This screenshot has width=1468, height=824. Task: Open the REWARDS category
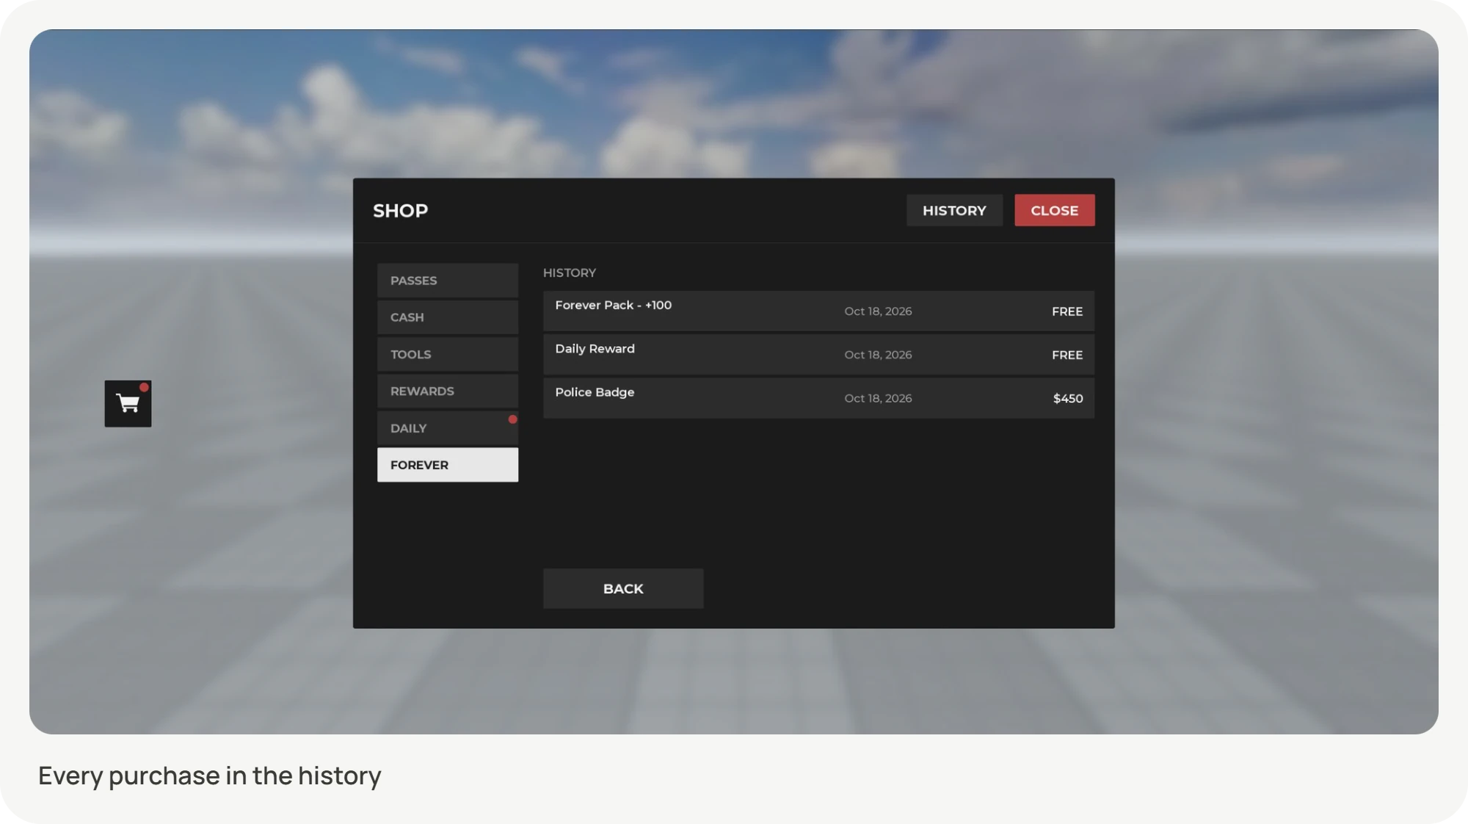click(x=448, y=391)
